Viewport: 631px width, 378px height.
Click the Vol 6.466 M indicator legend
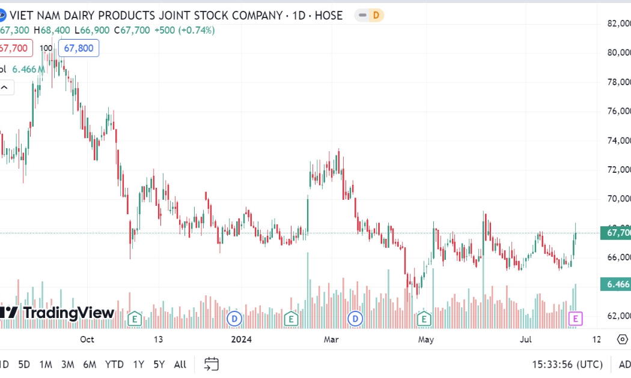click(x=22, y=69)
